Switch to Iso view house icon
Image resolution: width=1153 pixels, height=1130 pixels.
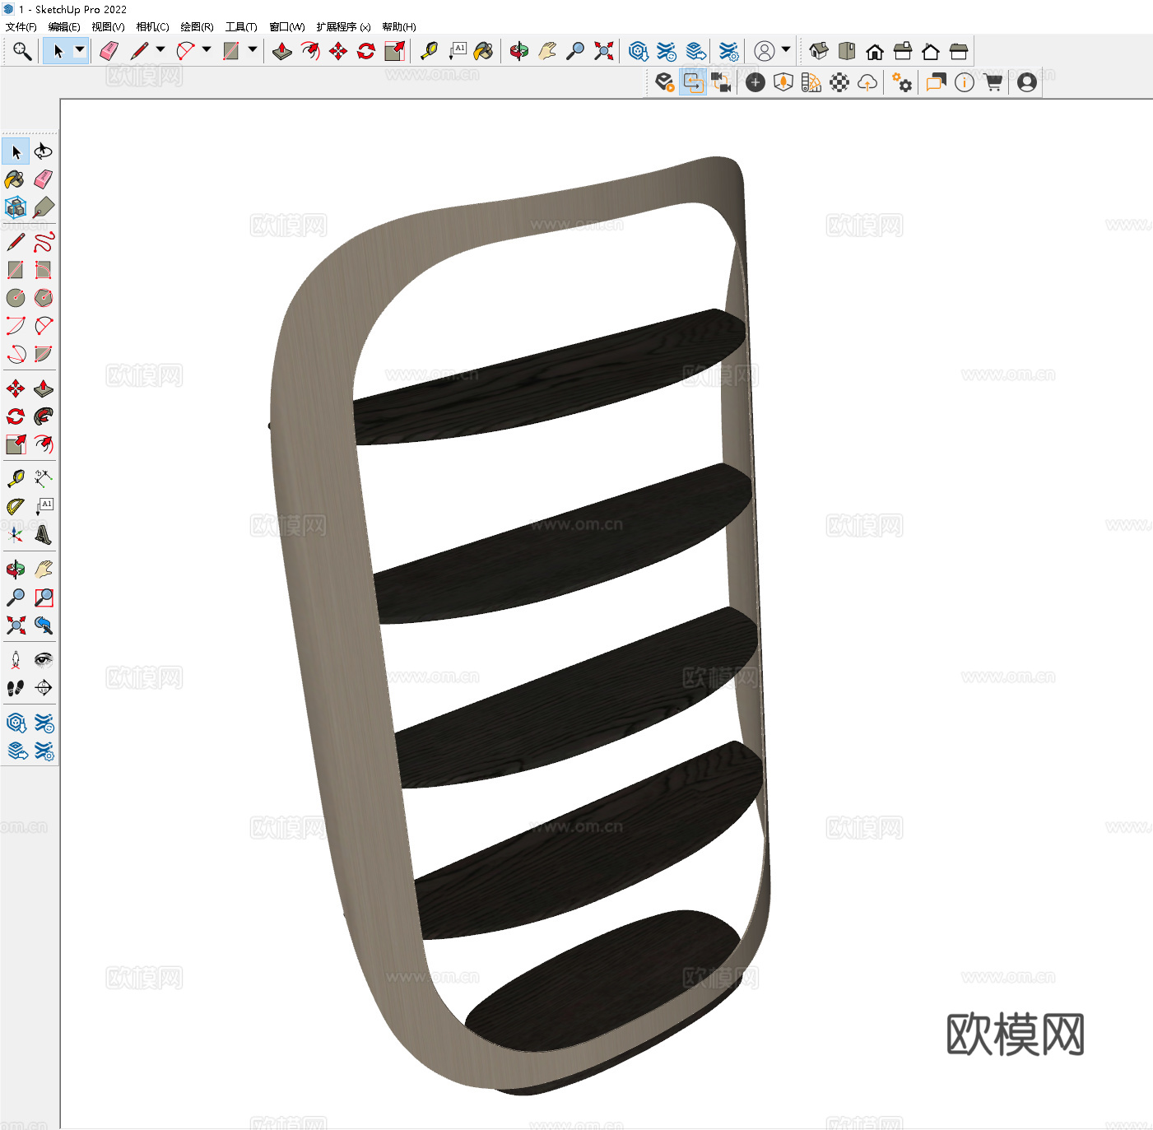(818, 51)
